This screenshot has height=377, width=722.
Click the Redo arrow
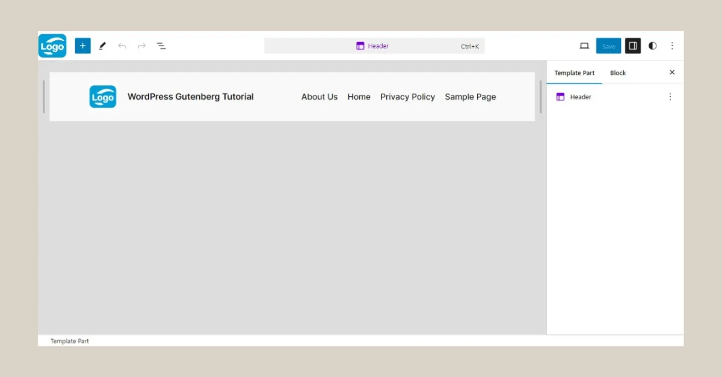142,46
